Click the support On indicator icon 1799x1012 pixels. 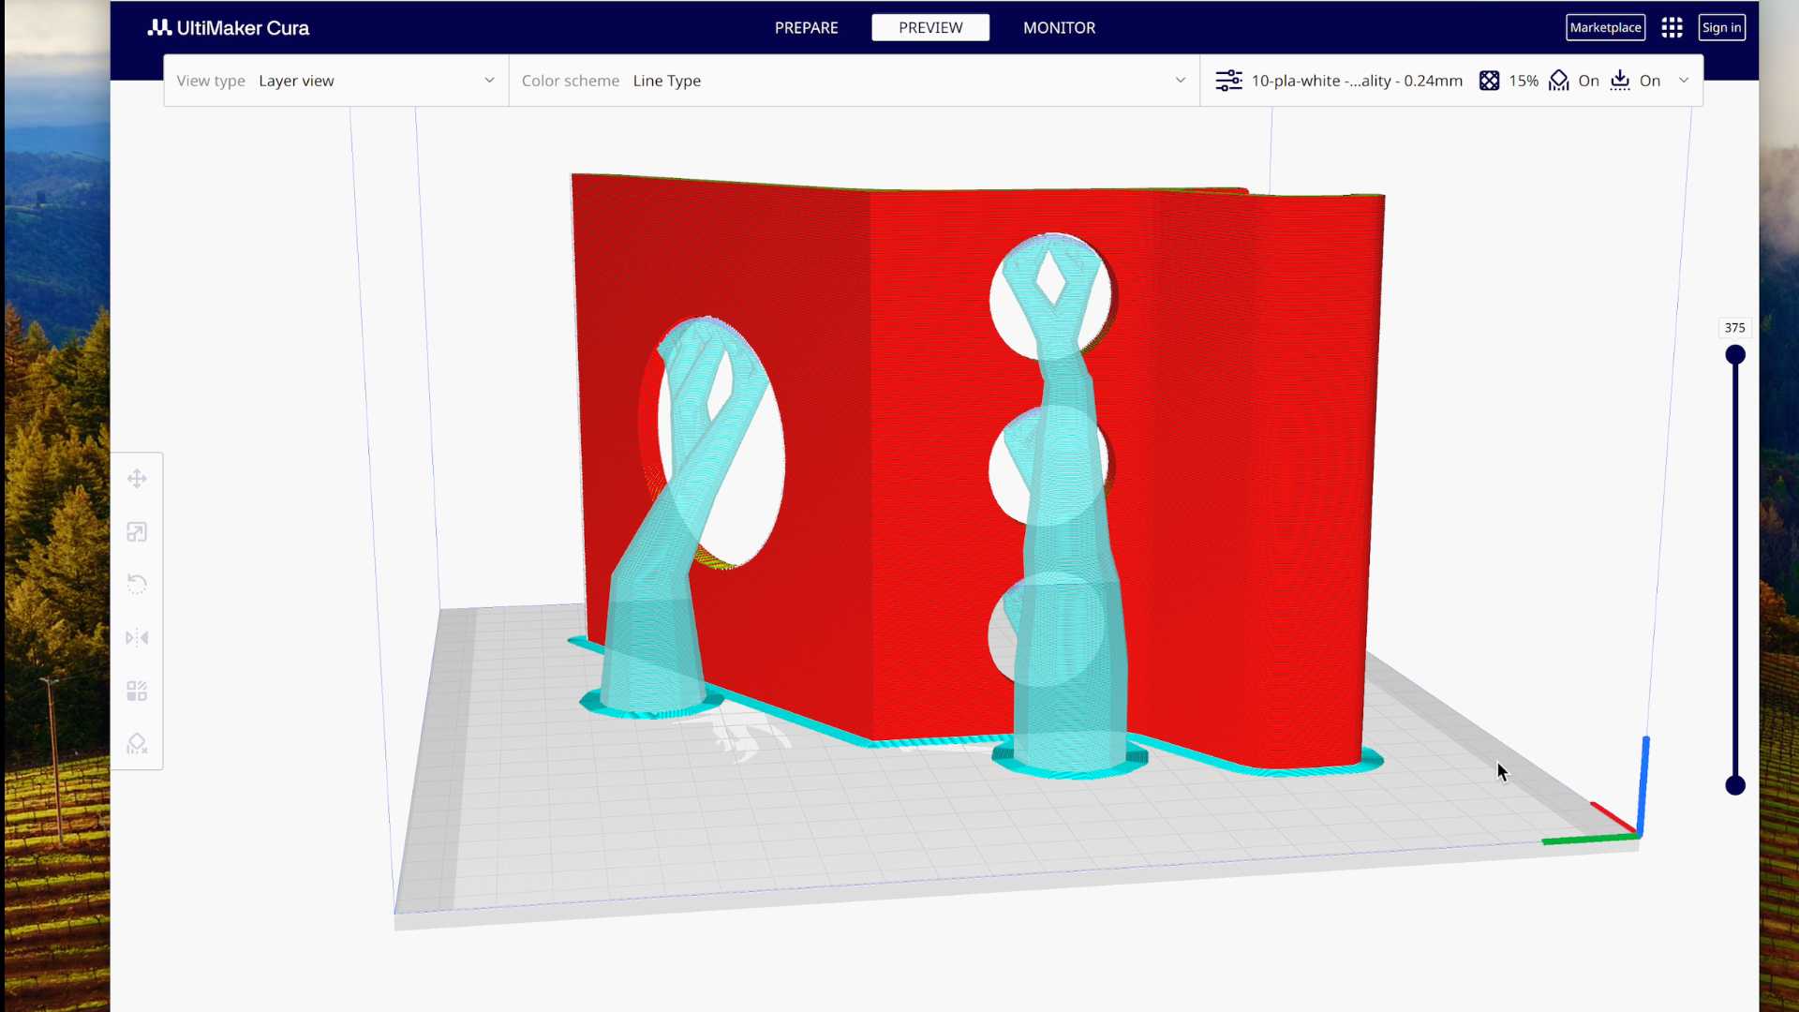(x=1559, y=81)
